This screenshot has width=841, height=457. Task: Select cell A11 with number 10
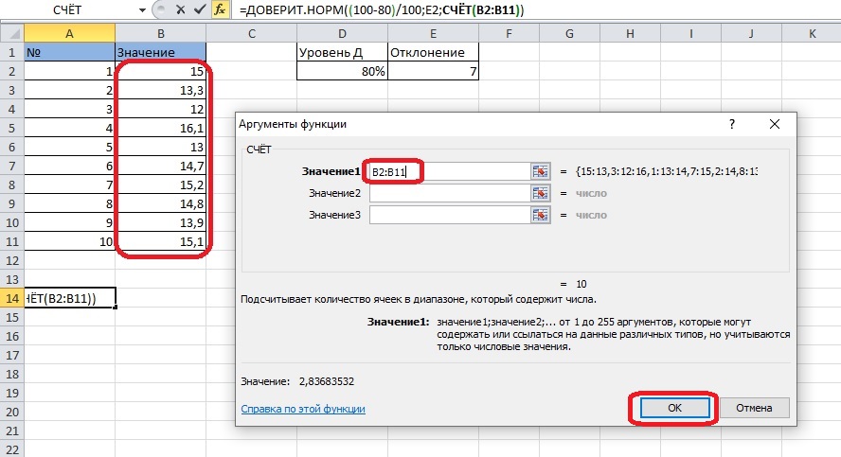point(69,241)
